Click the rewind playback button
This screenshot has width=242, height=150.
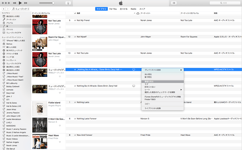[14, 3]
